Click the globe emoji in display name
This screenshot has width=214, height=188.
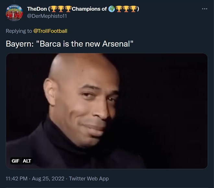pyautogui.click(x=112, y=9)
